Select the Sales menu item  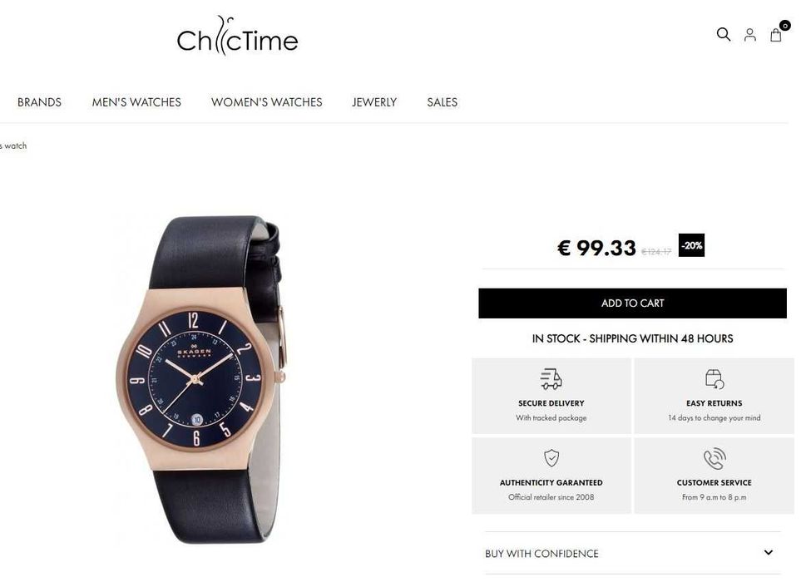click(x=442, y=102)
